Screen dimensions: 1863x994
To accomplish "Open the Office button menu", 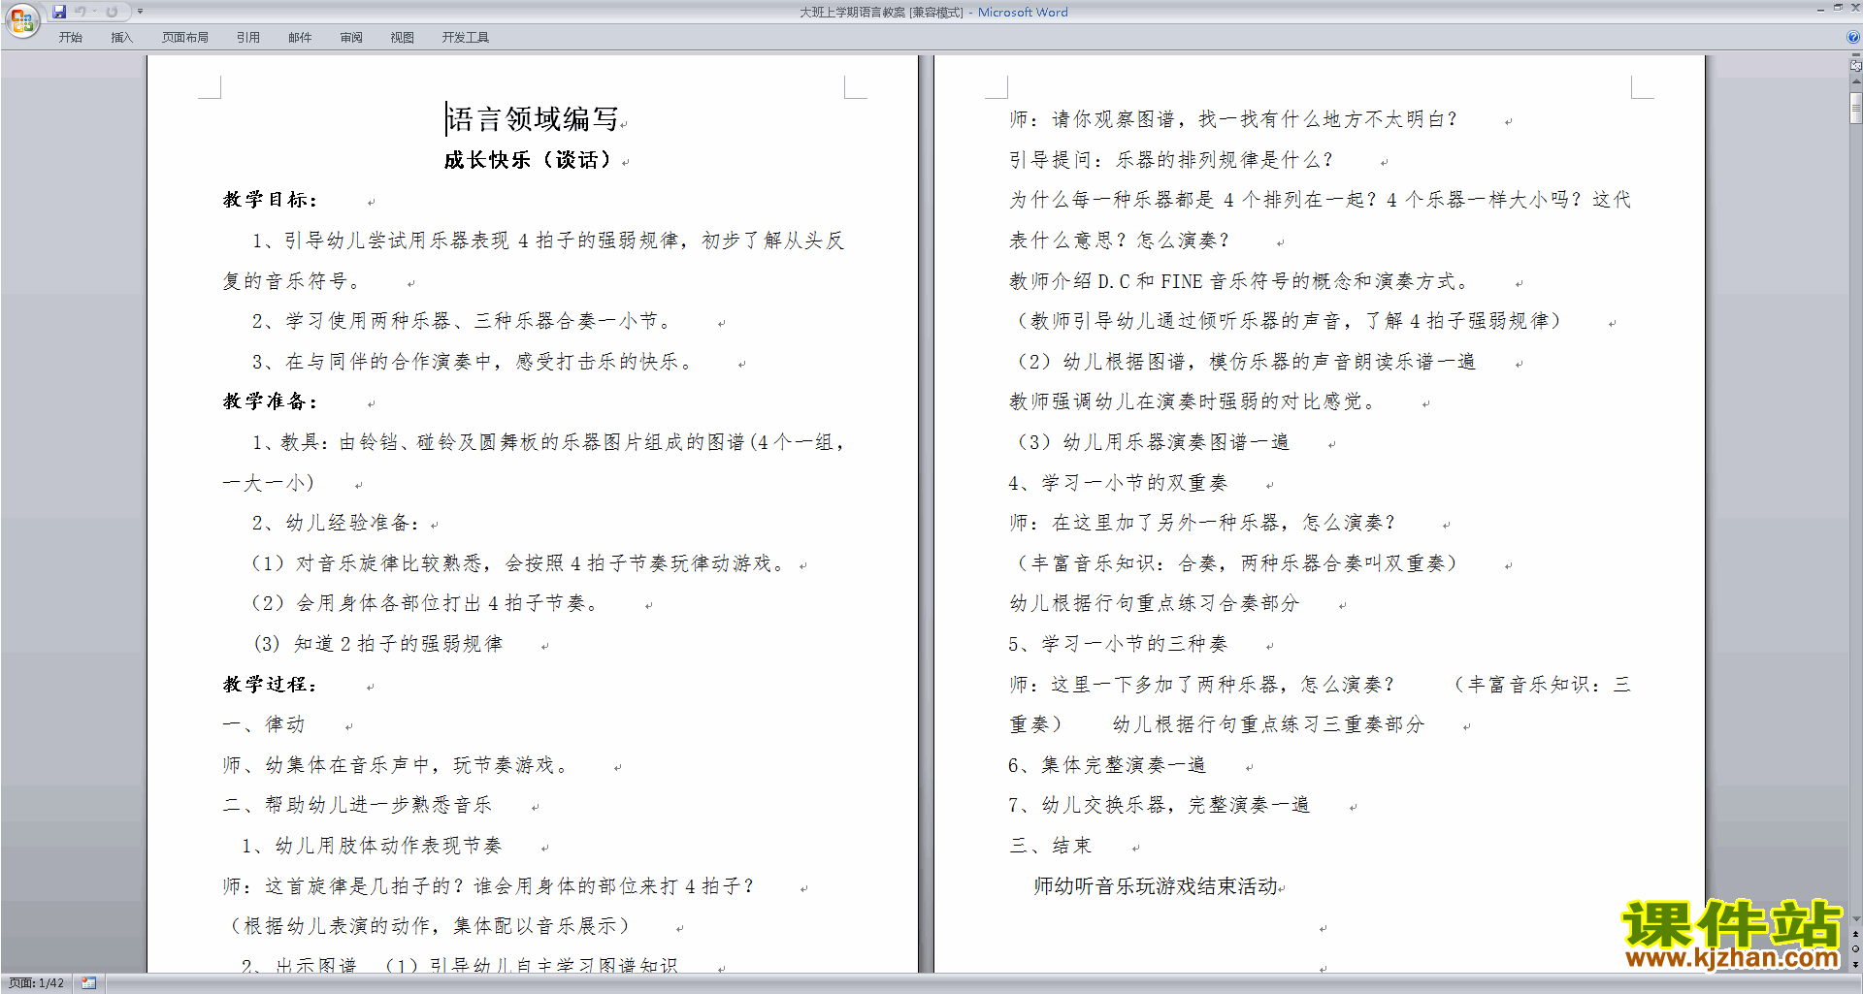I will coord(21,19).
